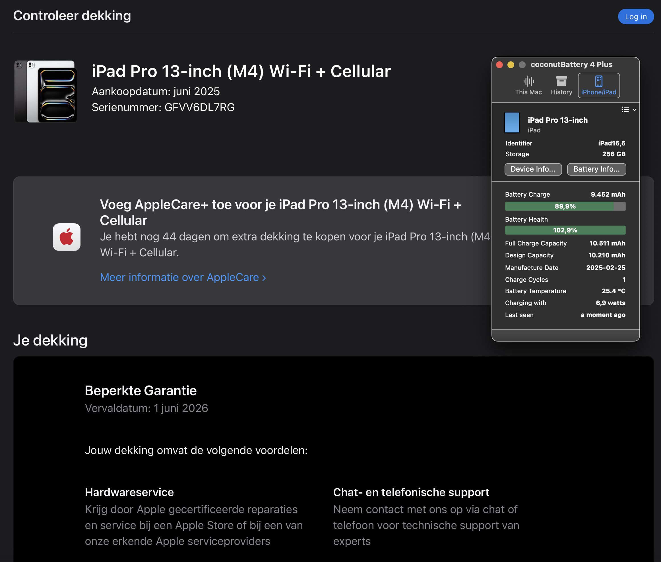Click the coconutBattery 4 Plus window title
Screen dimensions: 661x562
(571, 65)
